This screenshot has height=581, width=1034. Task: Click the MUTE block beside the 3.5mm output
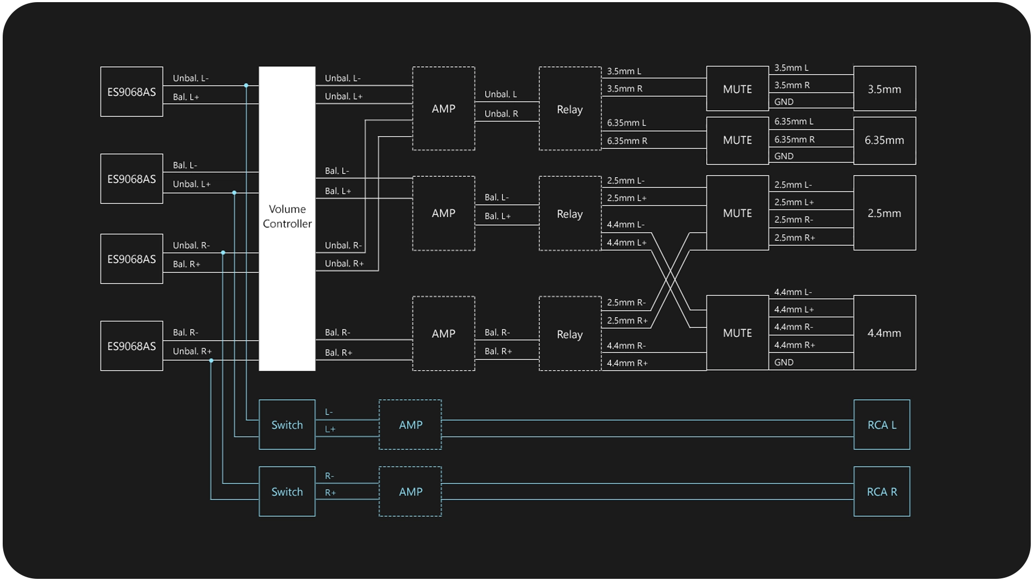pyautogui.click(x=737, y=89)
